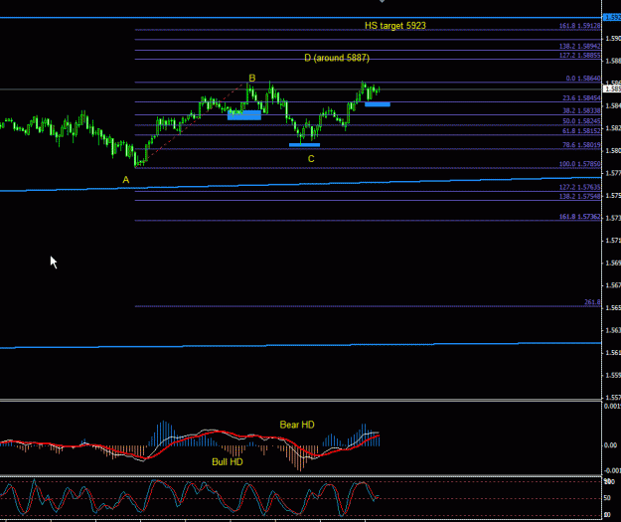621x522 pixels.
Task: Click Fibonacci label "127.2 1.58855"
Action: [580, 55]
